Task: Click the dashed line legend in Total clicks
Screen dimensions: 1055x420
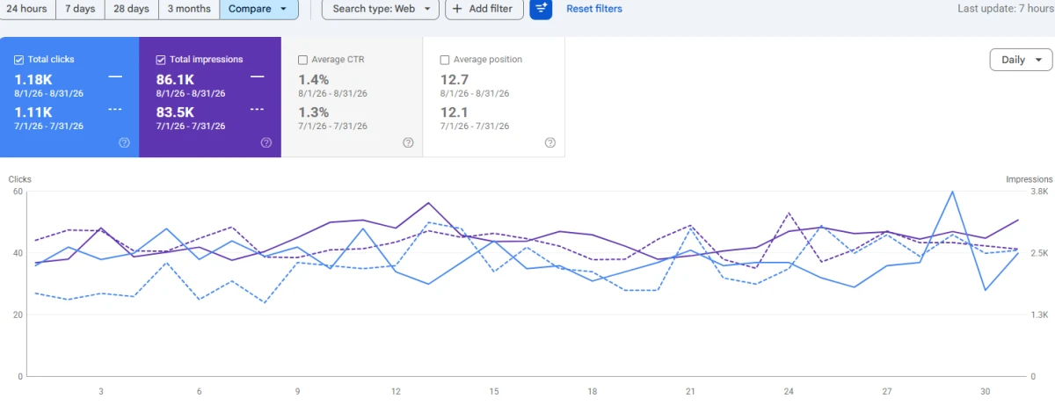Action: (x=115, y=109)
